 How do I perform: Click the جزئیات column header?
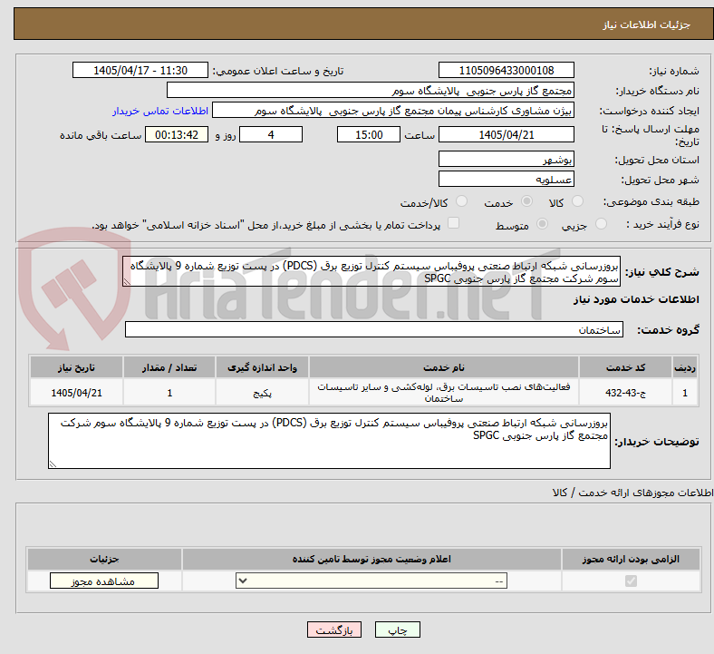coord(104,559)
